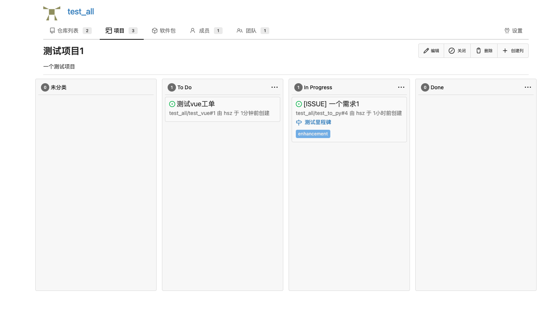Click the 仓库列表 count badge 2

(x=87, y=31)
